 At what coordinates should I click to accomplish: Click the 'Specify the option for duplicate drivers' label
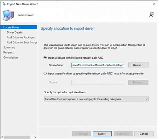tap(65, 92)
